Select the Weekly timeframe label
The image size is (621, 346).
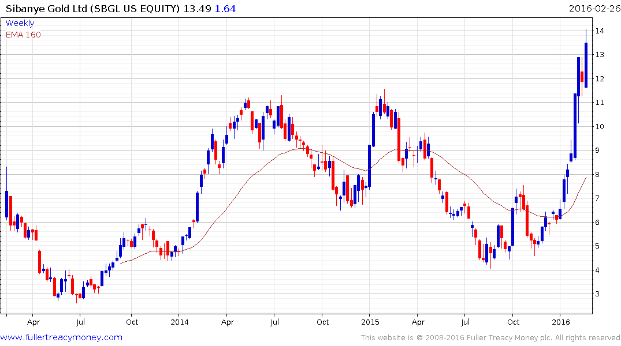coord(20,23)
